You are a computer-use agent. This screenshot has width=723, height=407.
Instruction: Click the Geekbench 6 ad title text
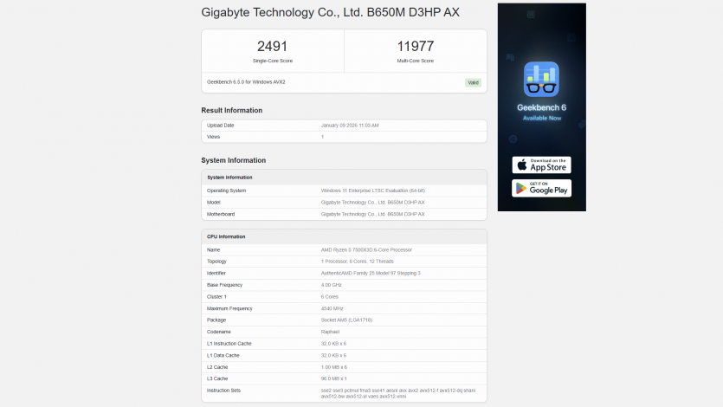click(x=541, y=107)
